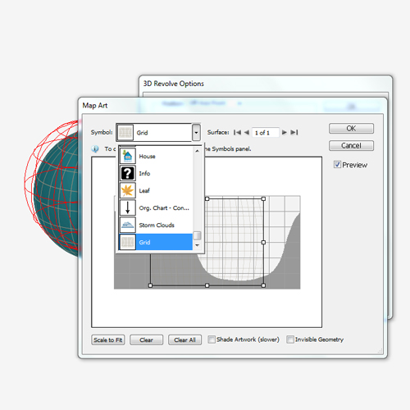Click the Scale to Fit button

click(108, 339)
